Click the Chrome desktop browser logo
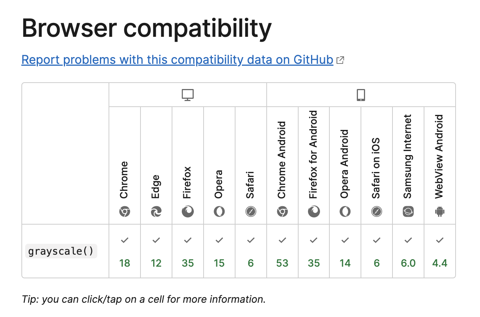The image size is (480, 317). pyautogui.click(x=125, y=212)
